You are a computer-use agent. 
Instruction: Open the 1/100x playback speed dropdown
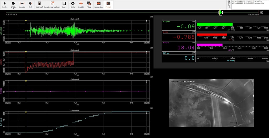coord(13,5)
